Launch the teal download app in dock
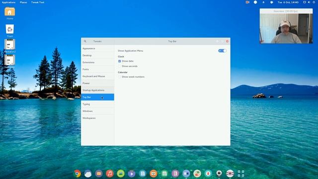Screen dimensions: 318x179 coord(208,174)
